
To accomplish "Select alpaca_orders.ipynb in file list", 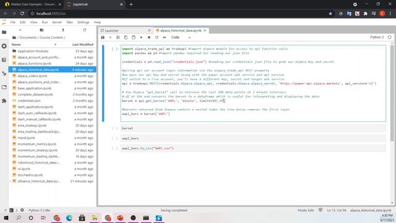I will click(x=53, y=76).
